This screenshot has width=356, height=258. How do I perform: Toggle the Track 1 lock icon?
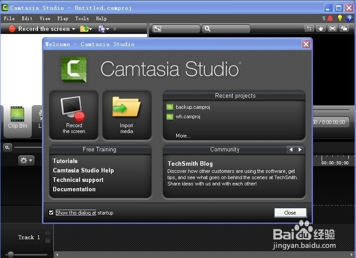click(48, 240)
